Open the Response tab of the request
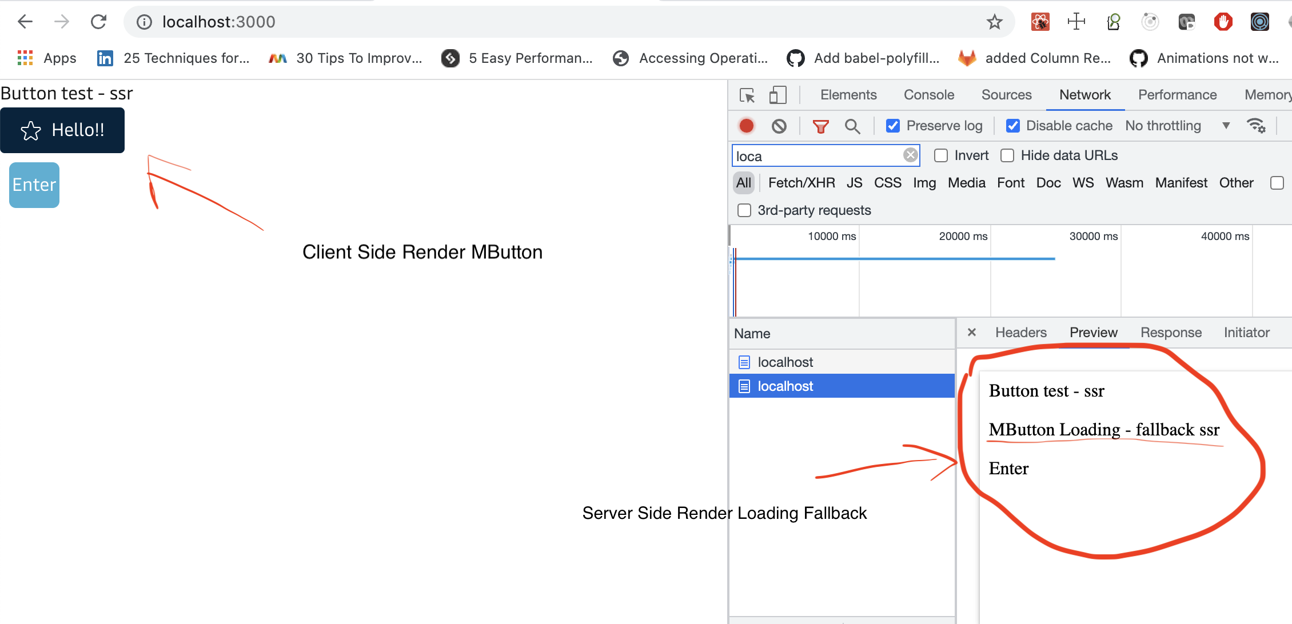 (1171, 333)
